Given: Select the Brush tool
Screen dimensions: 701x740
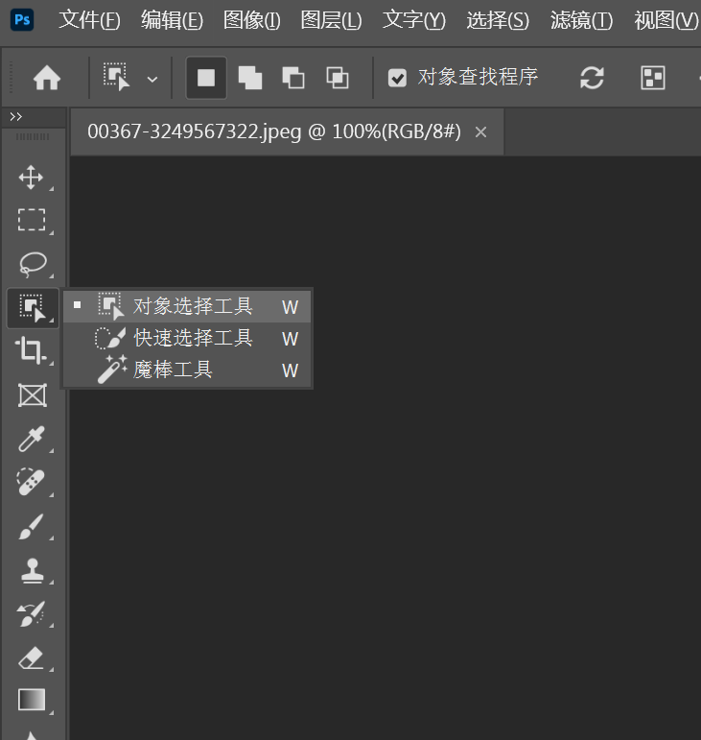Looking at the screenshot, I should point(32,526).
